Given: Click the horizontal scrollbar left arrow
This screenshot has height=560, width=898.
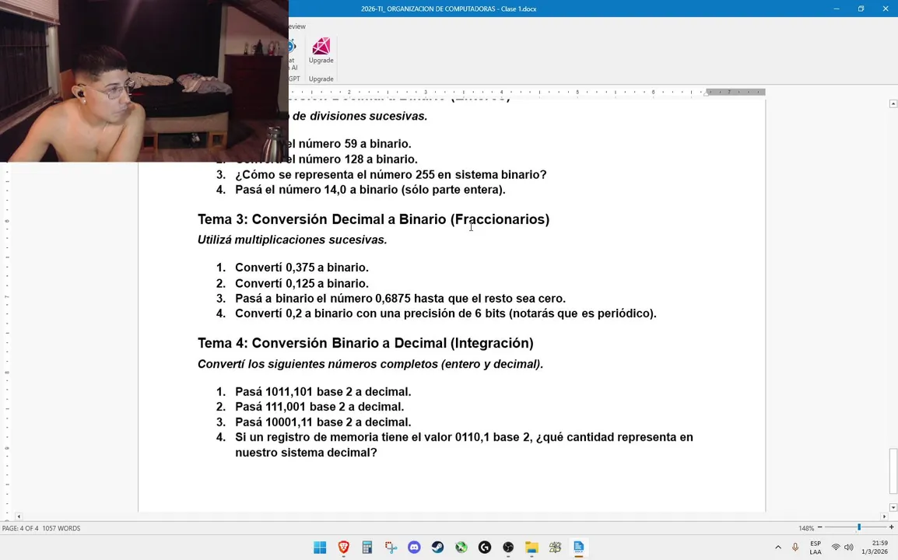Looking at the screenshot, I should tap(19, 516).
